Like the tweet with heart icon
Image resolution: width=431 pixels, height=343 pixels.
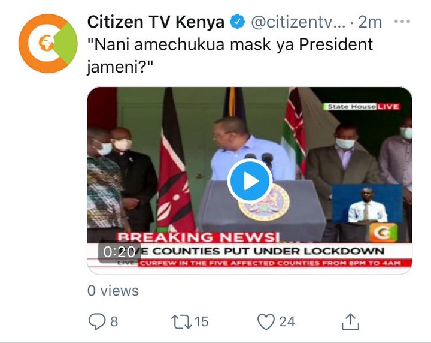[266, 321]
